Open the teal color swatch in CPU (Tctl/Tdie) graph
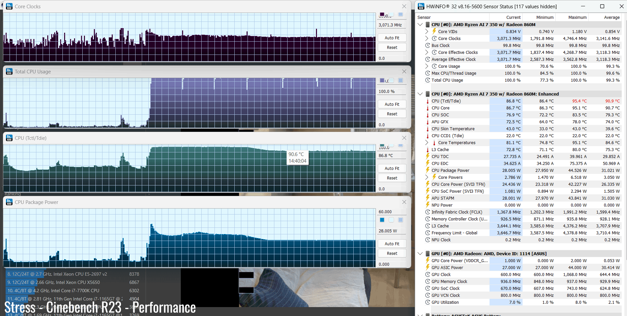 click(x=382, y=145)
